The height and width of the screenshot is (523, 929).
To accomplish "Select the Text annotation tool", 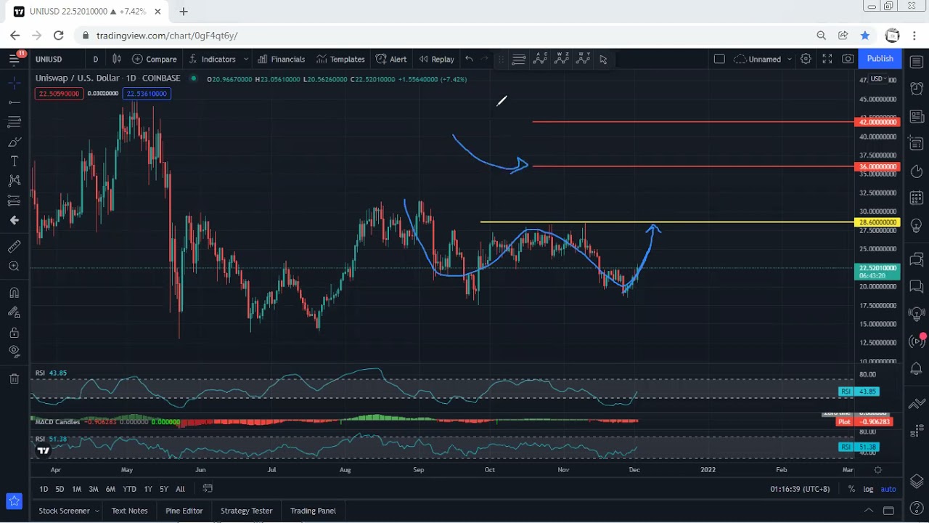I will click(14, 161).
